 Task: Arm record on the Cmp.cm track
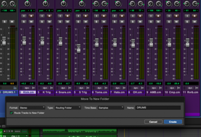pyautogui.click(x=177, y=16)
